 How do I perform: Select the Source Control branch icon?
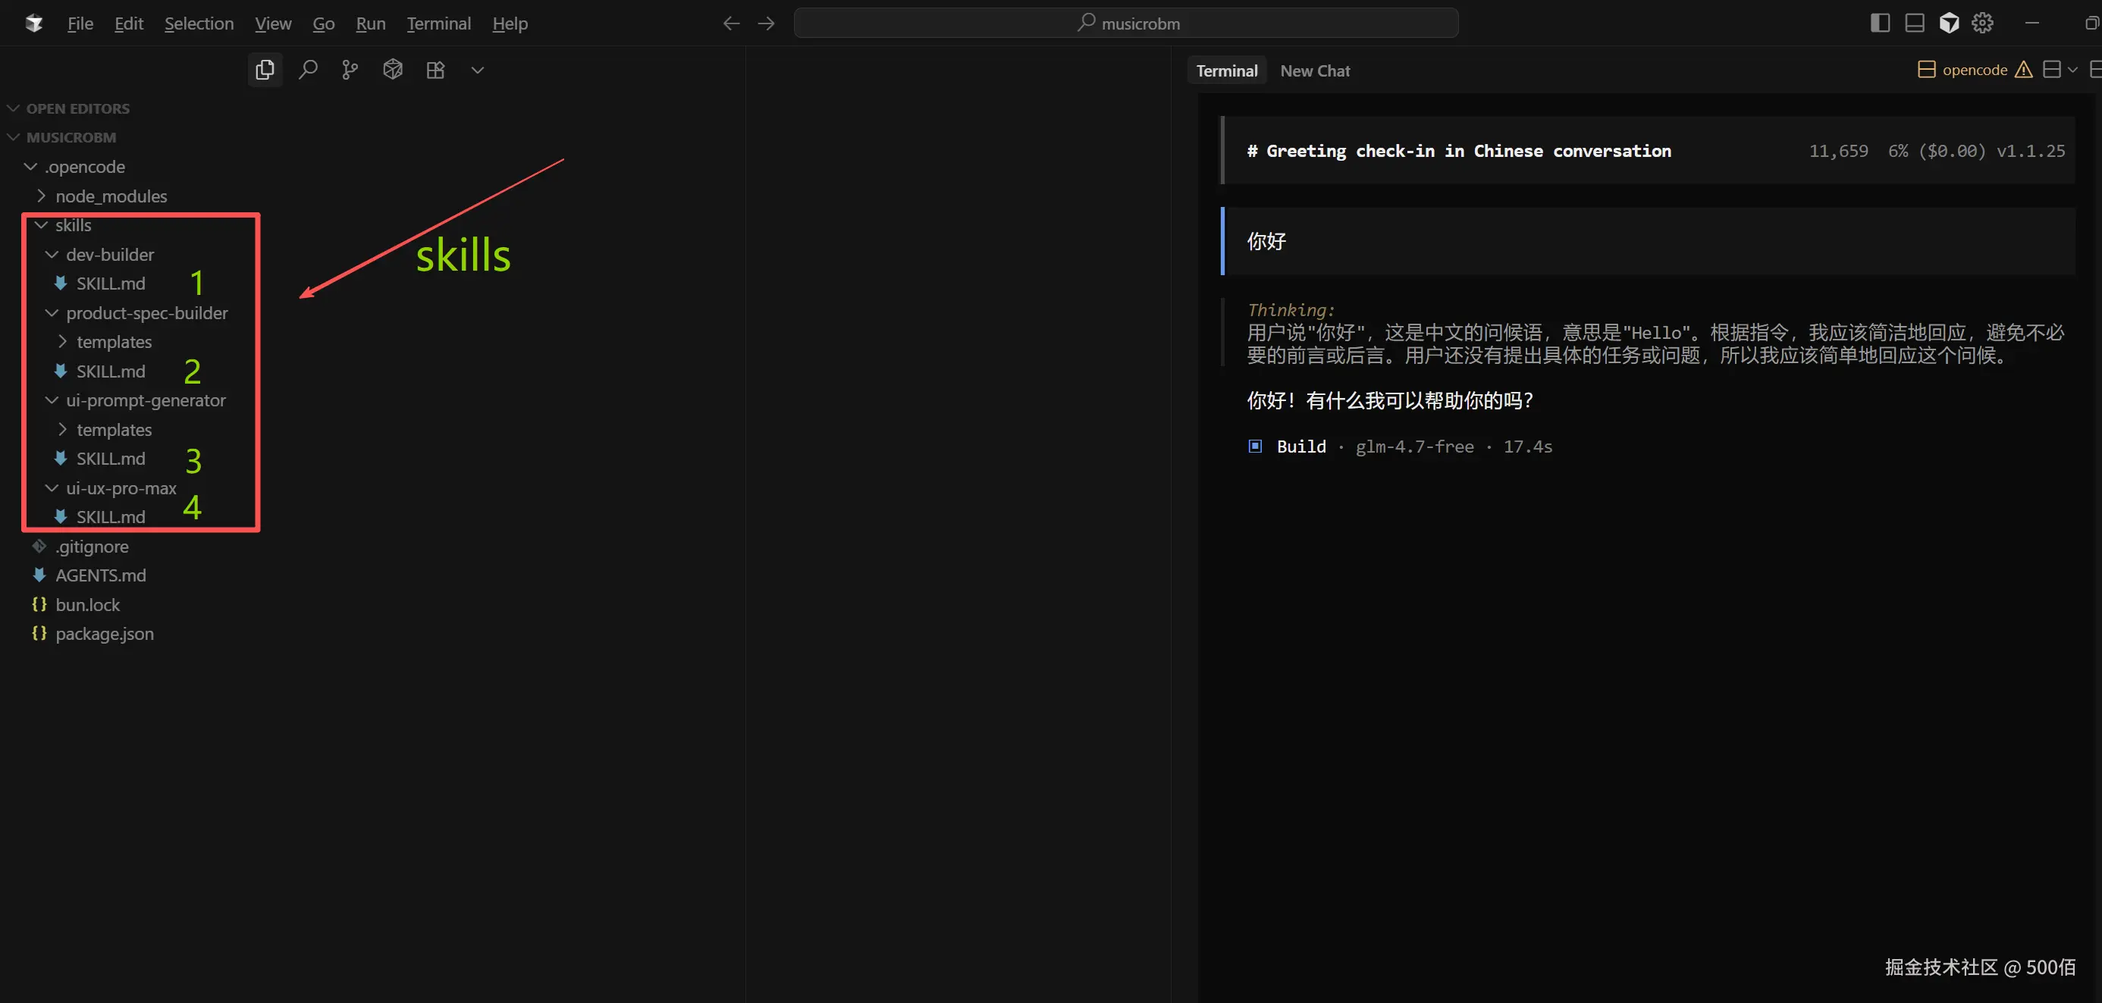tap(350, 70)
